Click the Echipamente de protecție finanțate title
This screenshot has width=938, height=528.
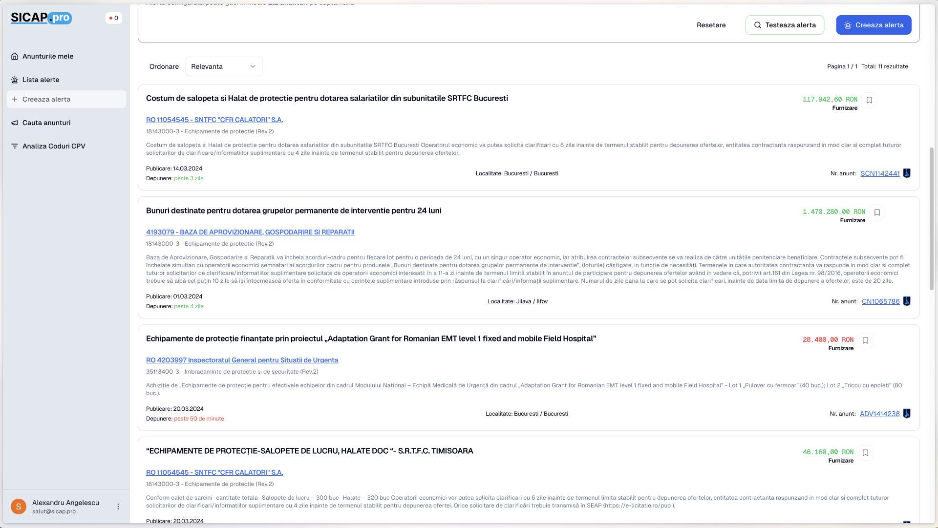point(371,338)
